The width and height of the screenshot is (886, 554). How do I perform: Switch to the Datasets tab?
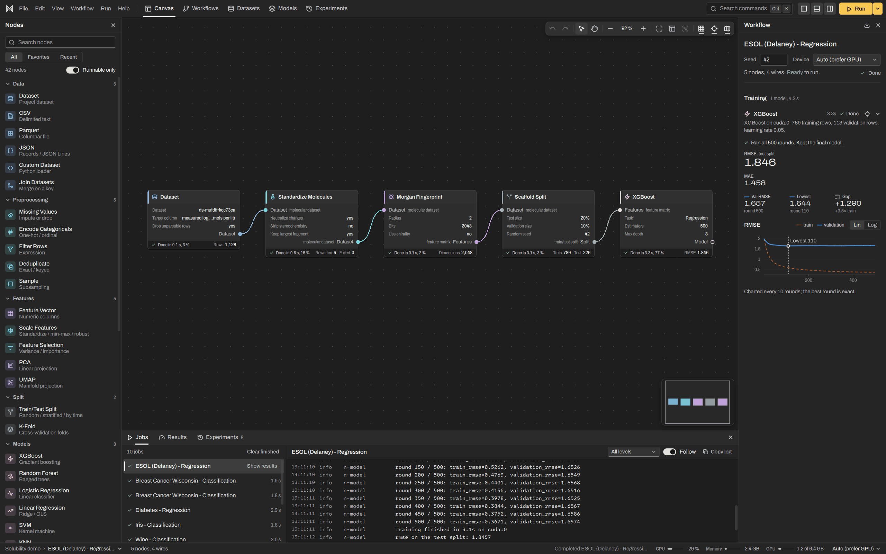tap(244, 8)
